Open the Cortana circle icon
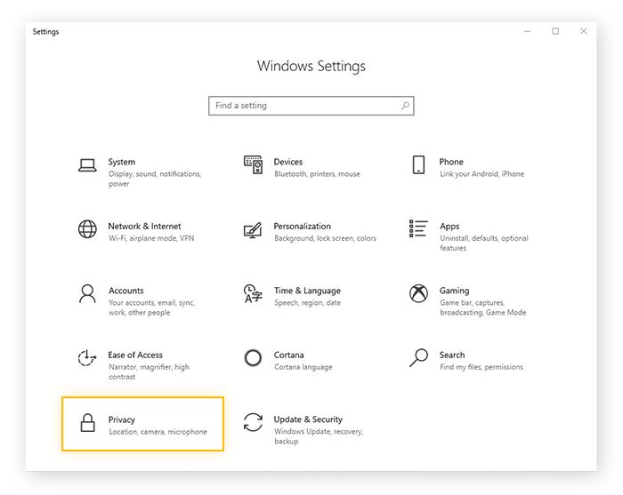The width and height of the screenshot is (623, 495). point(253,358)
